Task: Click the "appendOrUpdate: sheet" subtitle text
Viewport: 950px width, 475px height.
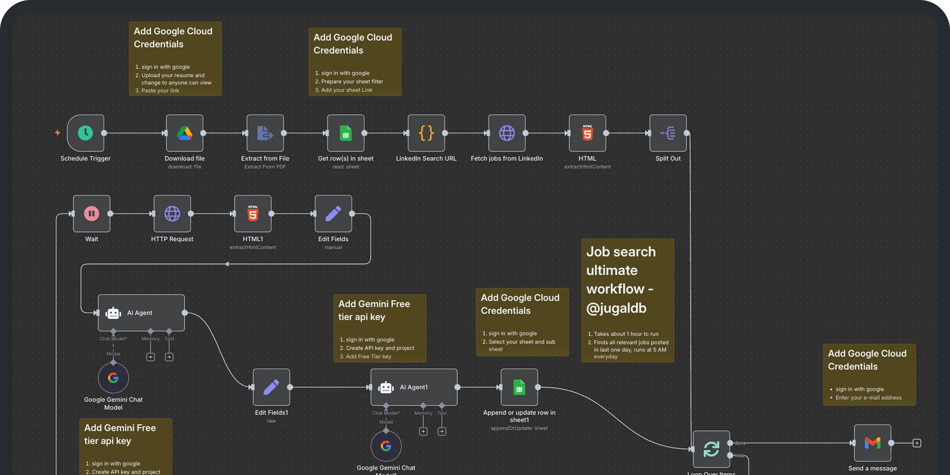Action: tap(519, 428)
